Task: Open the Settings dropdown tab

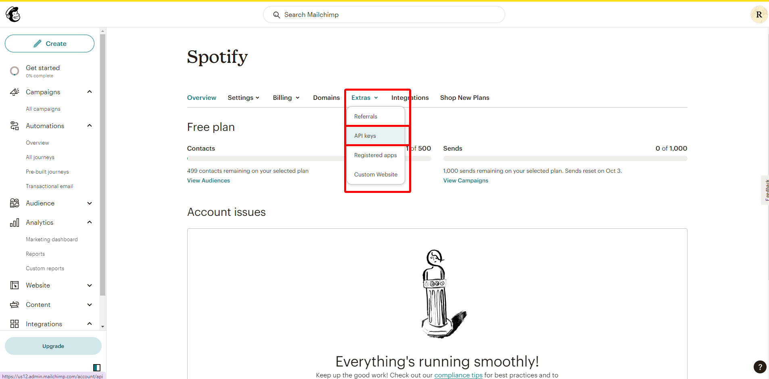Action: point(244,97)
